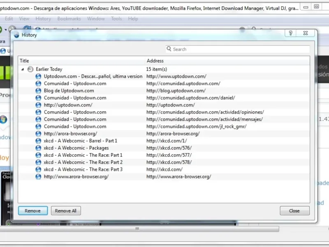
Task: Click address http://comunidad.uptodown.com/actividad/mensajes/
Action: (204, 119)
